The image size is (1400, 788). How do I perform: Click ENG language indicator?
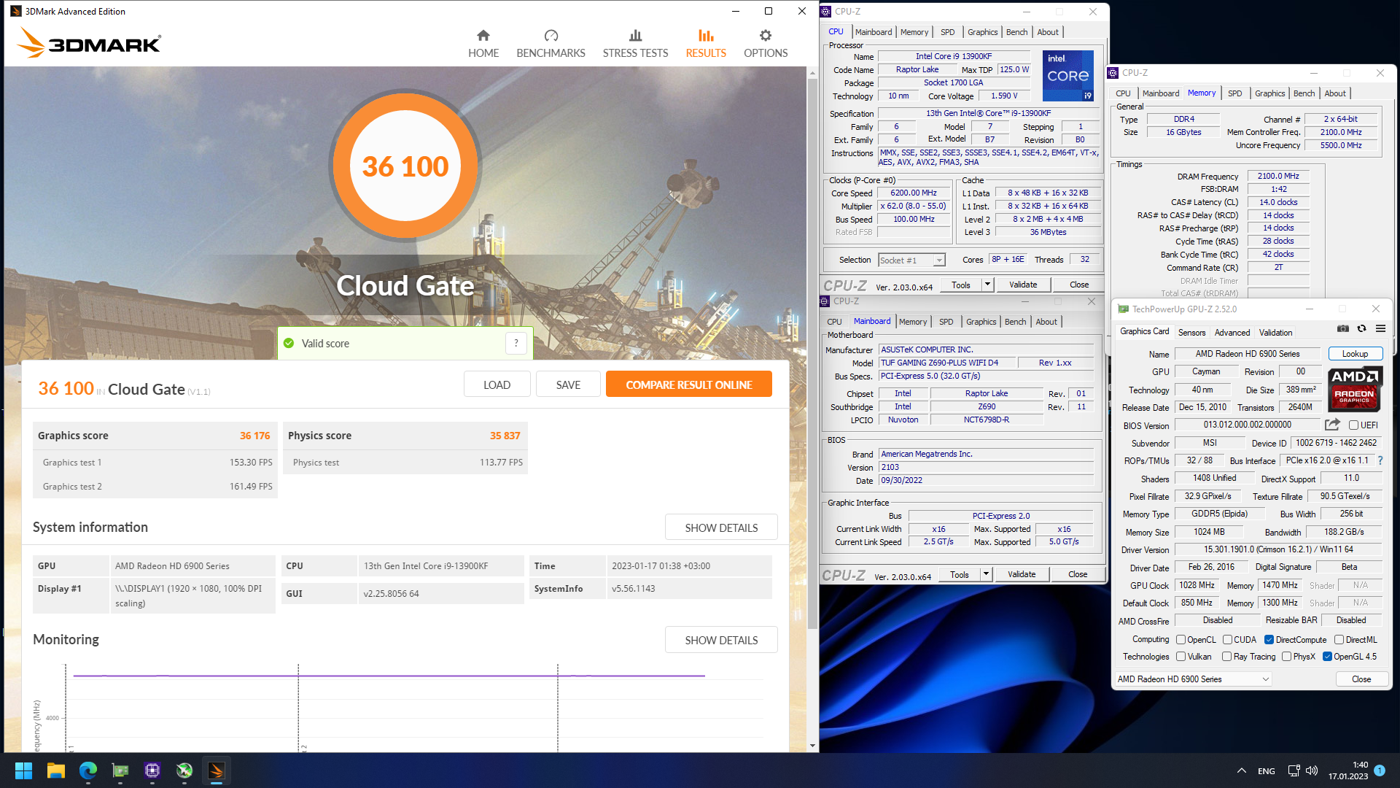[x=1266, y=770]
